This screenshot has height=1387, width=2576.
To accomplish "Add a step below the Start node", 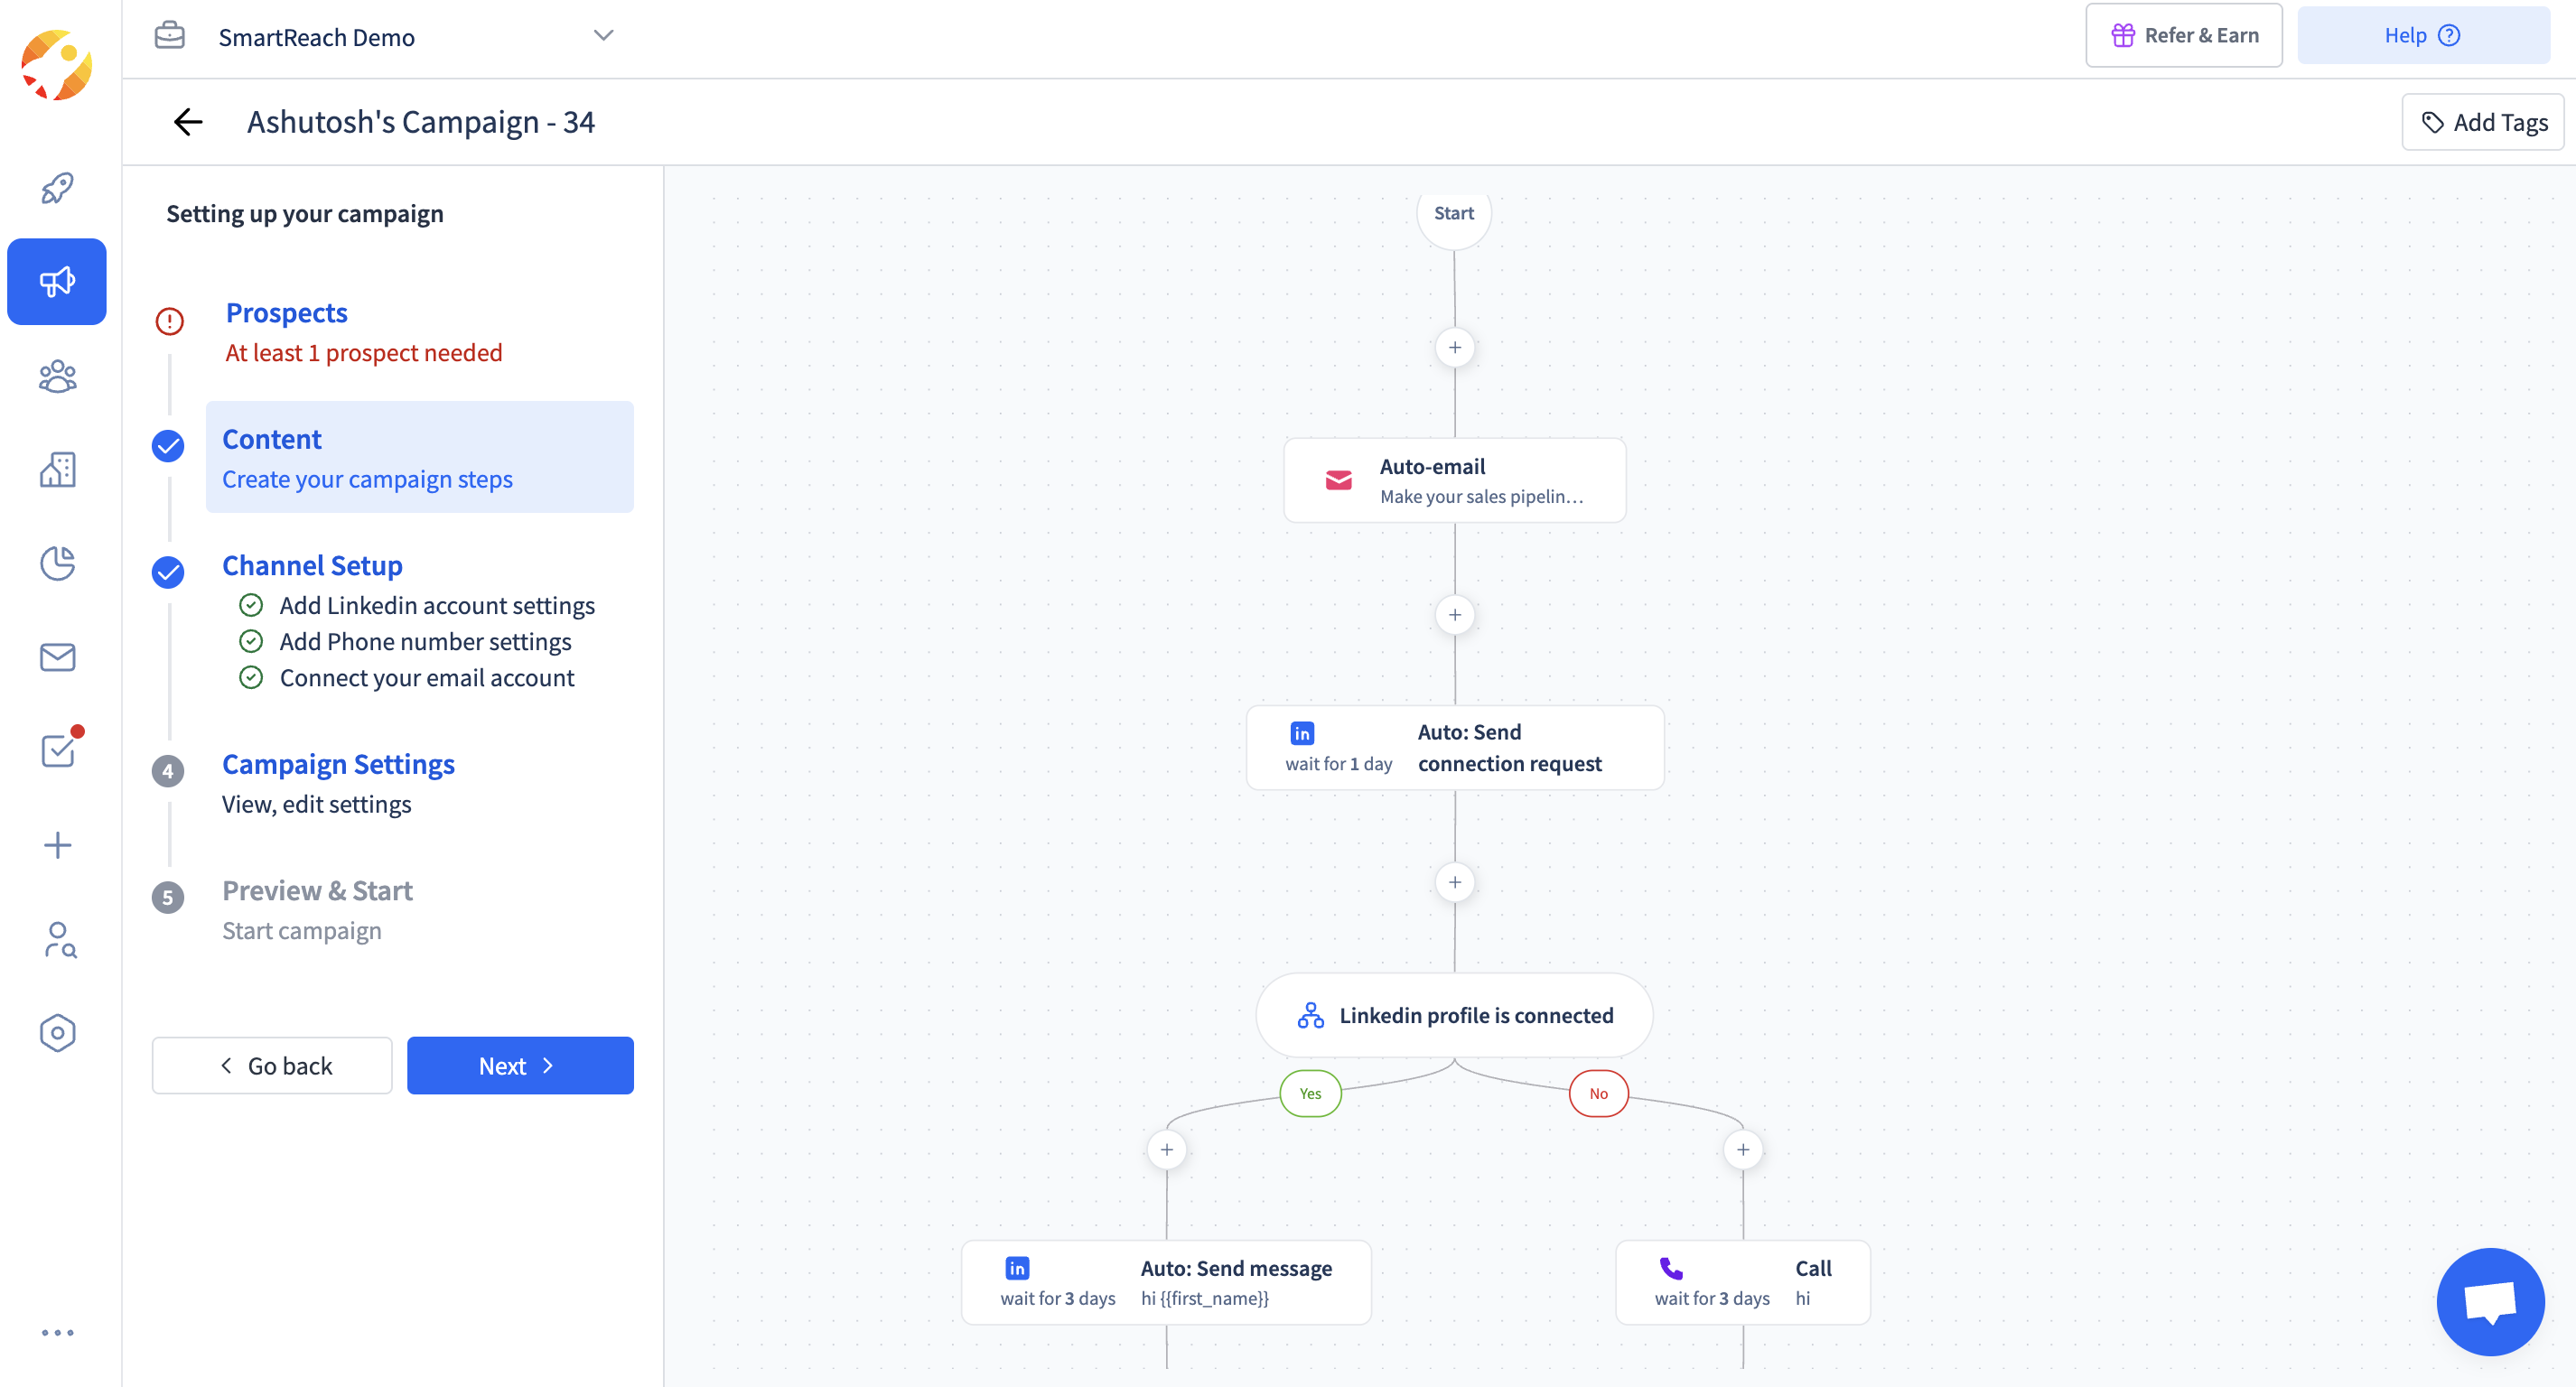I will [x=1454, y=347].
